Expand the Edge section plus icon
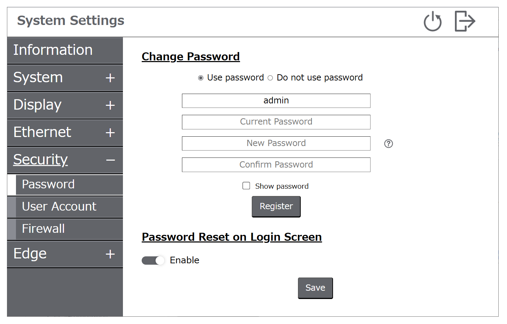Viewport: 507px width, 324px height. 110,254
